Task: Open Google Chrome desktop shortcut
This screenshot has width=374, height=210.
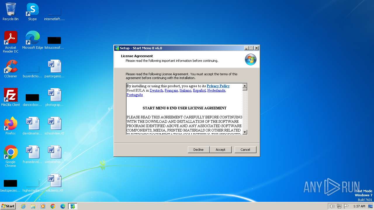Action: [11, 156]
